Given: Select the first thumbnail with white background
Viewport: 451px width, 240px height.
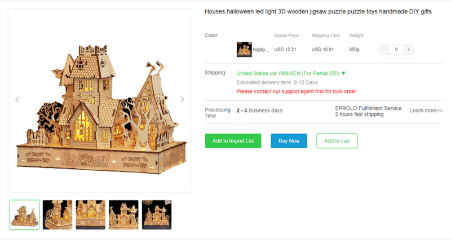Looking at the screenshot, I should (24, 215).
